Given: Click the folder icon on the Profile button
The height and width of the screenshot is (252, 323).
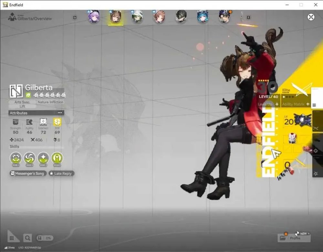Looking at the screenshot, I should point(283,238).
